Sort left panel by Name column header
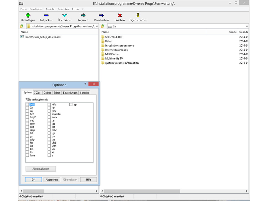This screenshot has width=268, height=201. (59, 32)
